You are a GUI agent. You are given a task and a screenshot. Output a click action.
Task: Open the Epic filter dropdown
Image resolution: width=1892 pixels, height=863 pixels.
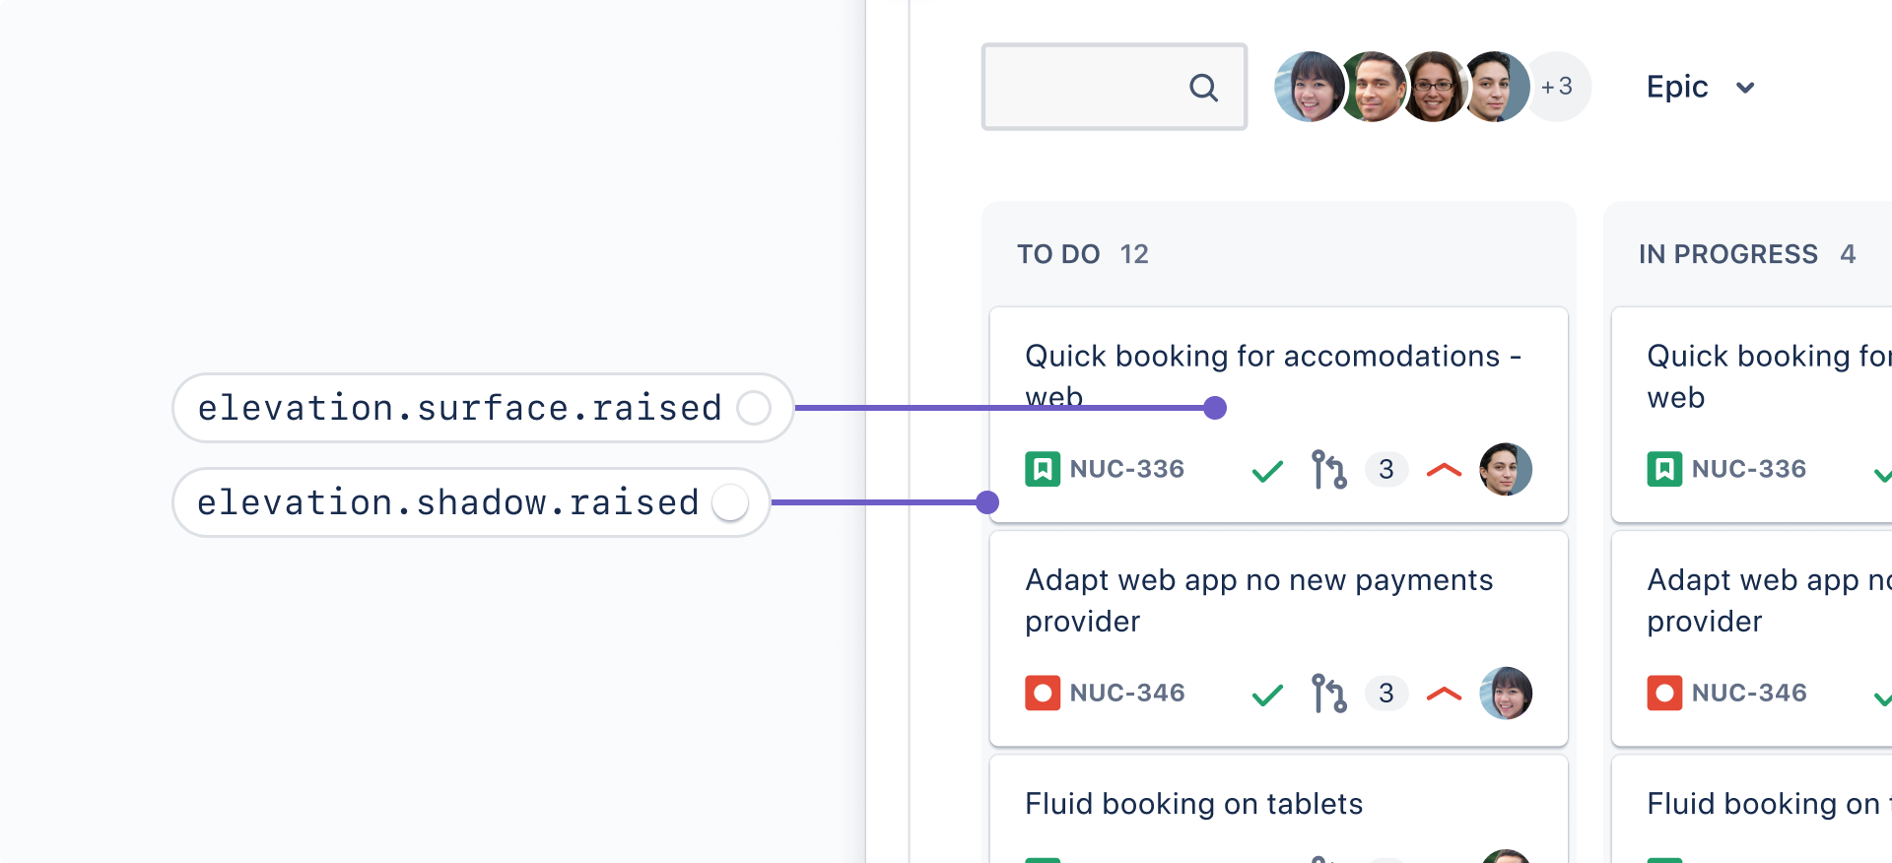pos(1700,87)
